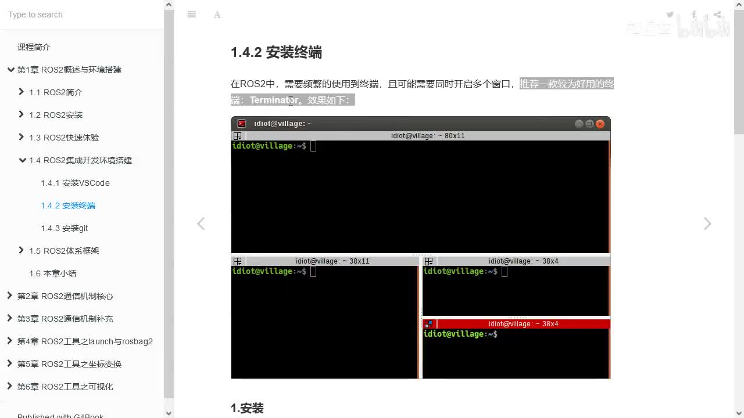Click the 1.安装 subheading
Screen dimensions: 744x418
click(x=247, y=409)
